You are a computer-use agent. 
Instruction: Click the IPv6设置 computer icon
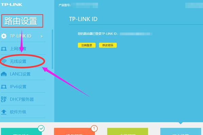(x=4, y=87)
